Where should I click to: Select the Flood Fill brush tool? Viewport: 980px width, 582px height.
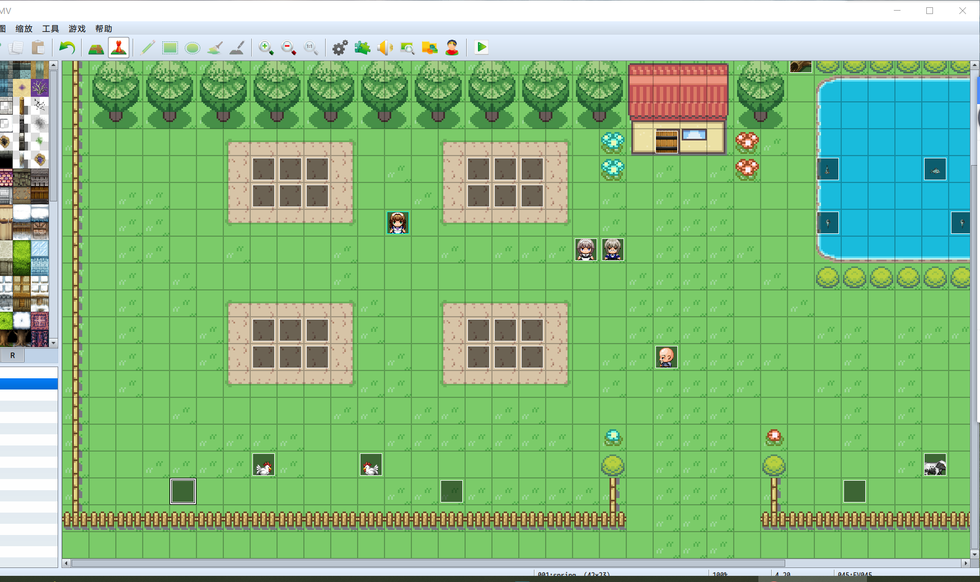click(215, 48)
